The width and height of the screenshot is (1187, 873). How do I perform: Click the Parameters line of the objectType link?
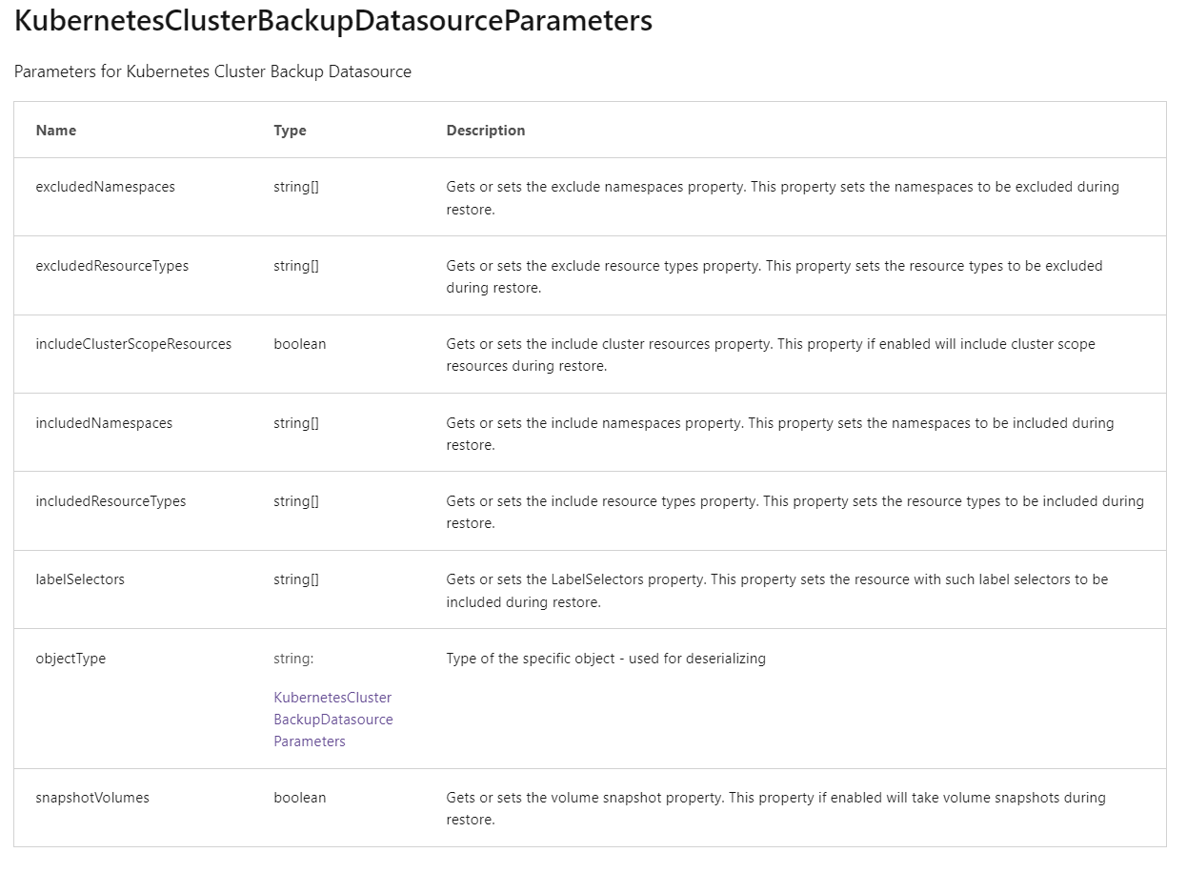[310, 741]
